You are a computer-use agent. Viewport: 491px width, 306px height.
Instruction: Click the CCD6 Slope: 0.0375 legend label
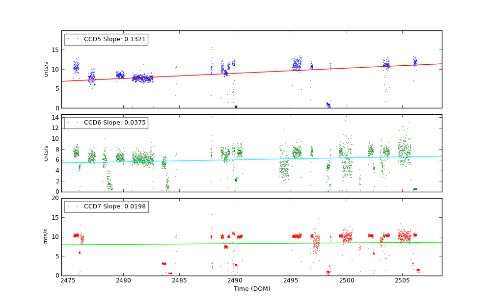point(115,123)
